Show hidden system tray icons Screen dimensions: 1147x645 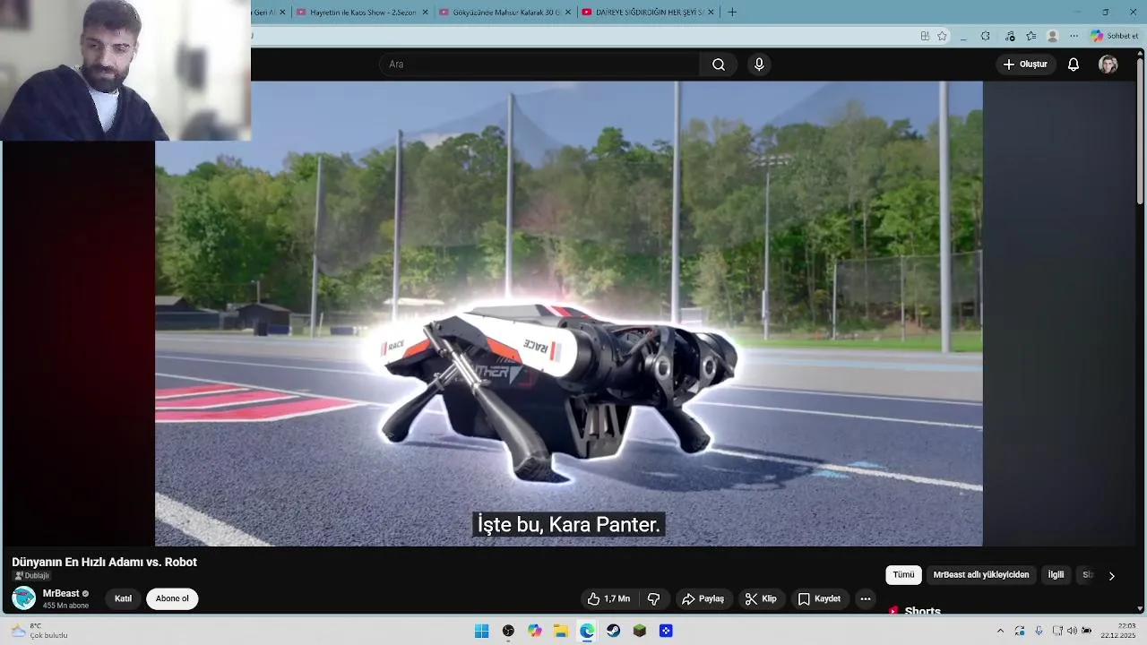click(x=1000, y=631)
